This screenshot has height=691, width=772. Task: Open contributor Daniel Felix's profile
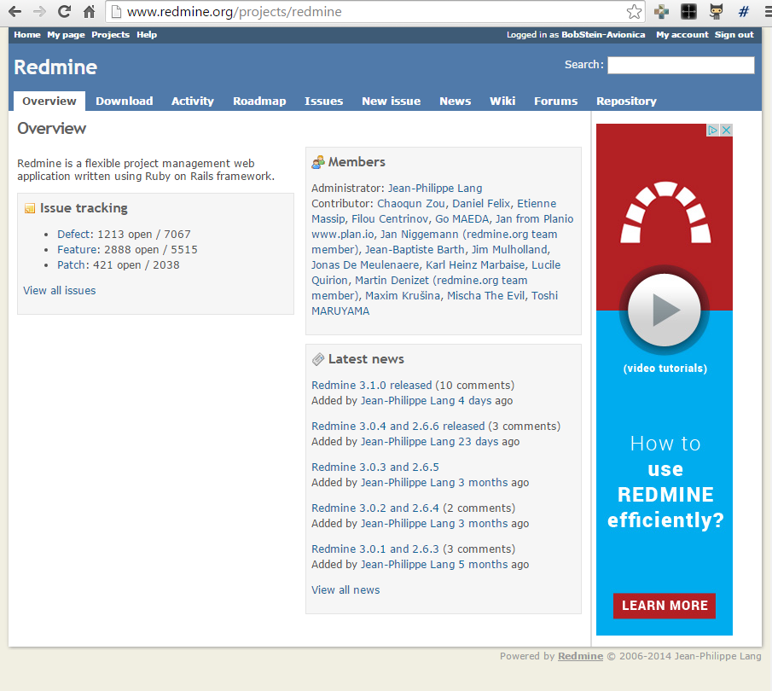(481, 203)
